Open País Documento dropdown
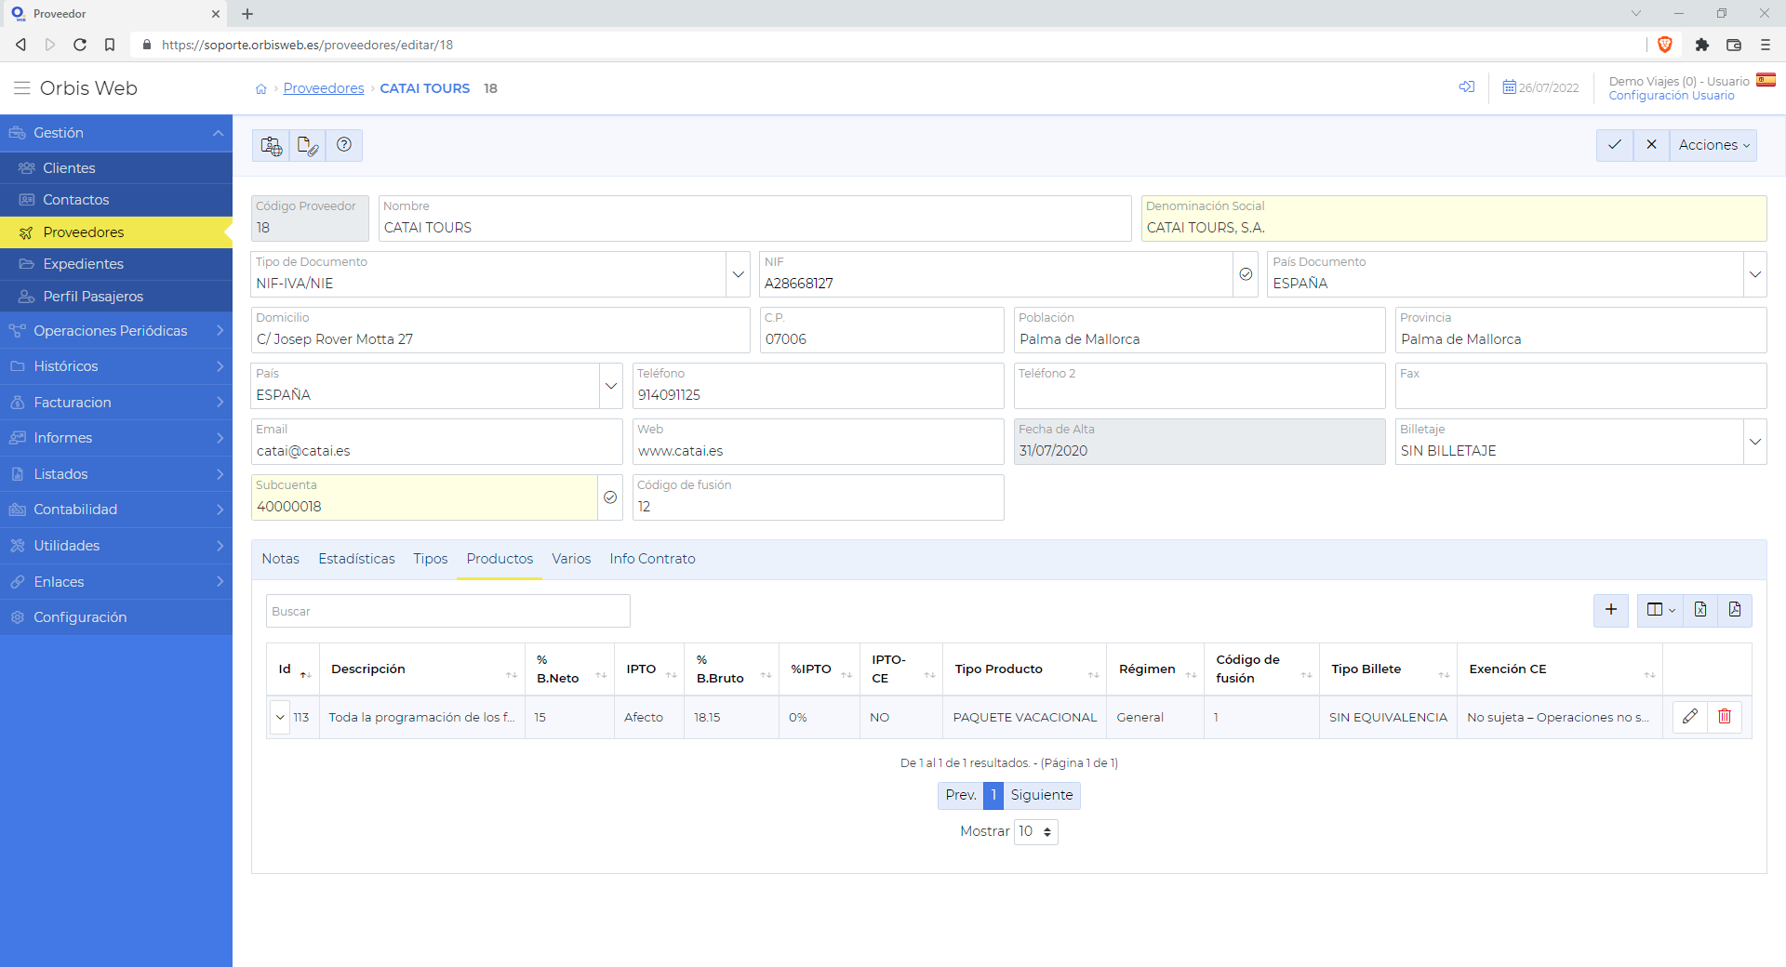Screen dimensions: 1786x967 pyautogui.click(x=1754, y=274)
